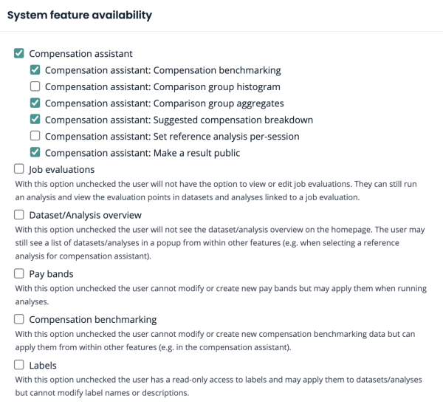Click the System feature availability heading
The image size is (443, 410).
(x=80, y=15)
